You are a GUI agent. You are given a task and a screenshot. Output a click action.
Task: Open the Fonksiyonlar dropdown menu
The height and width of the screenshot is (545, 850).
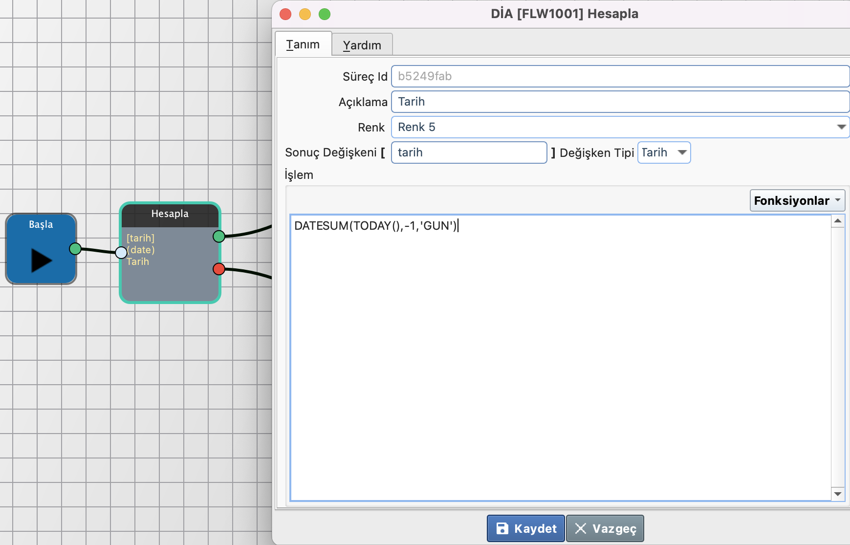pos(797,201)
